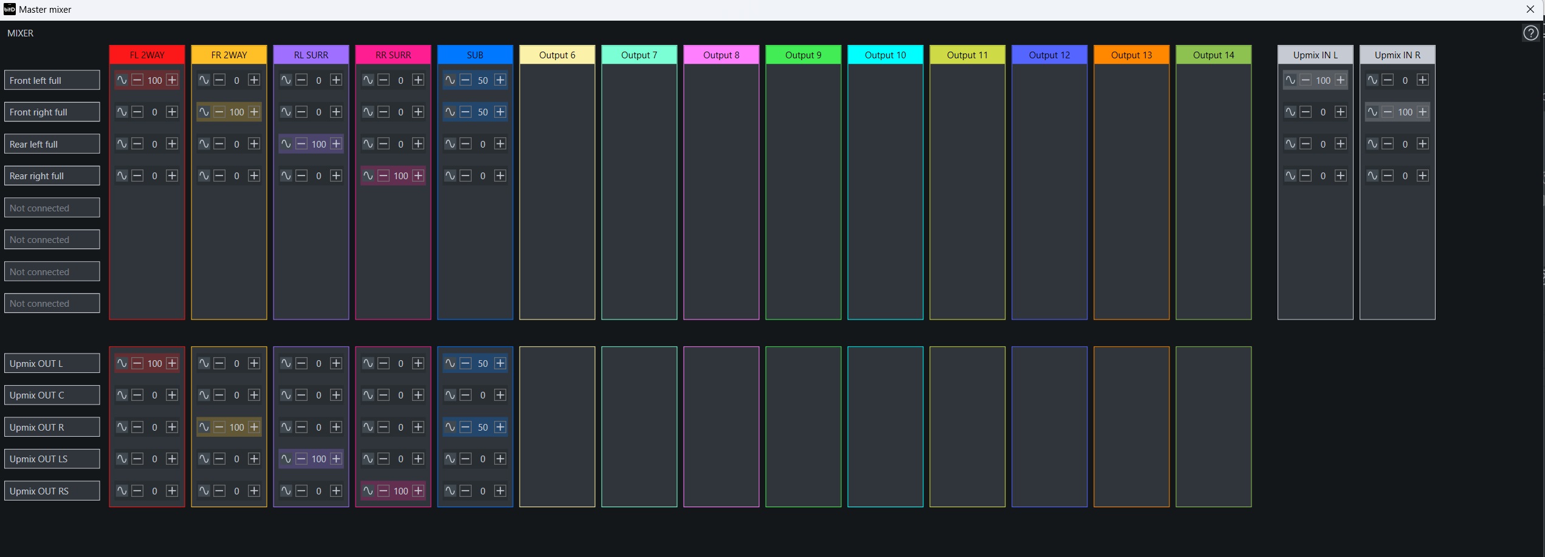Screen dimensions: 1545x557
Task: Invert phase for Upmix OUT LS in SUB
Action: [x=450, y=459]
